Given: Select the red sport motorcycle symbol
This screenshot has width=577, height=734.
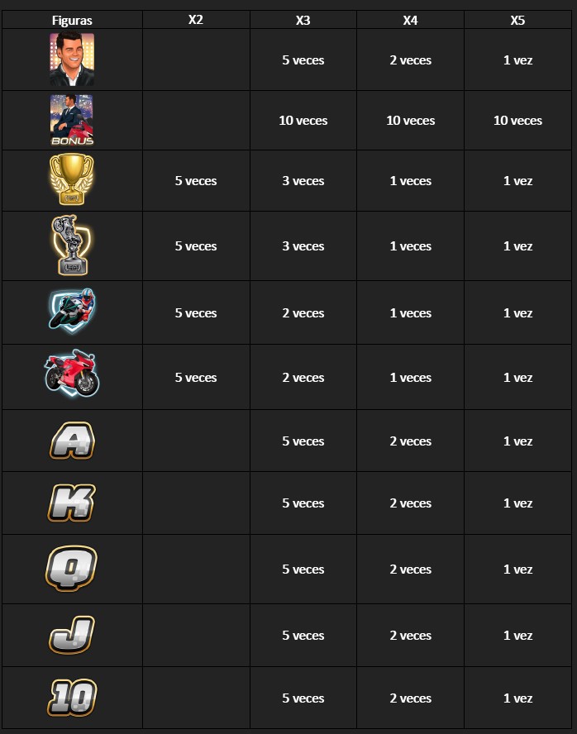Looking at the screenshot, I should pos(72,374).
